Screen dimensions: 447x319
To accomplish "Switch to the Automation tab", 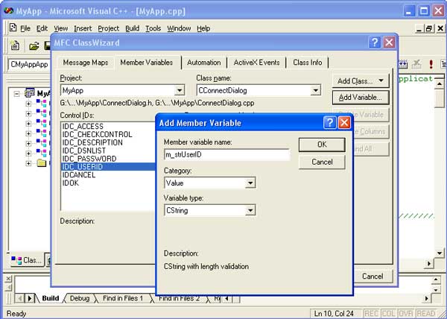I will pos(204,63).
